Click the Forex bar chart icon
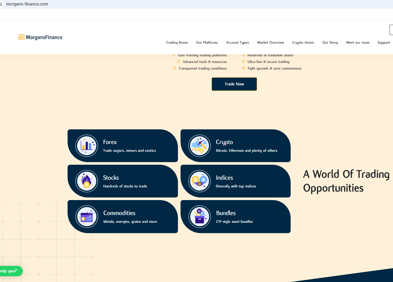The width and height of the screenshot is (393, 282). coord(87,146)
